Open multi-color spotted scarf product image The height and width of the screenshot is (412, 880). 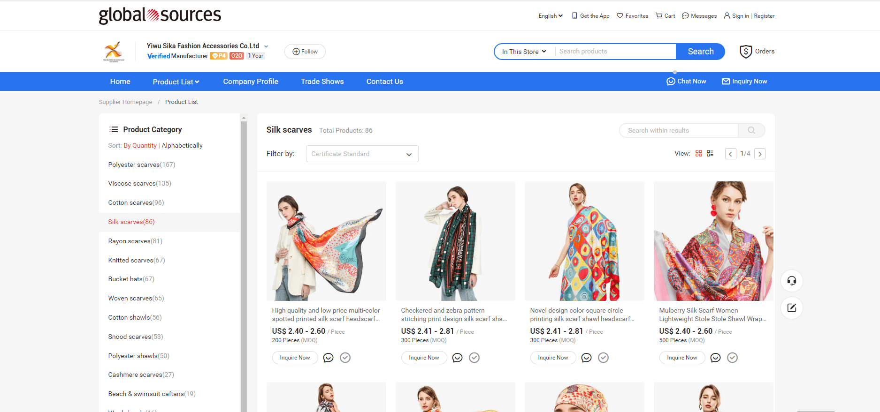coord(326,241)
